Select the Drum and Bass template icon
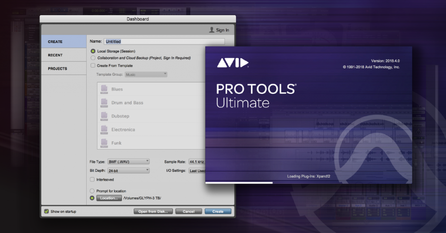446x233 pixels. (104, 103)
